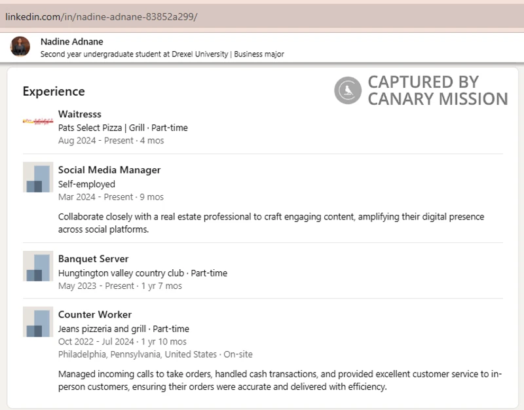
Task: Open the Waitresss job title
Action: coord(79,114)
